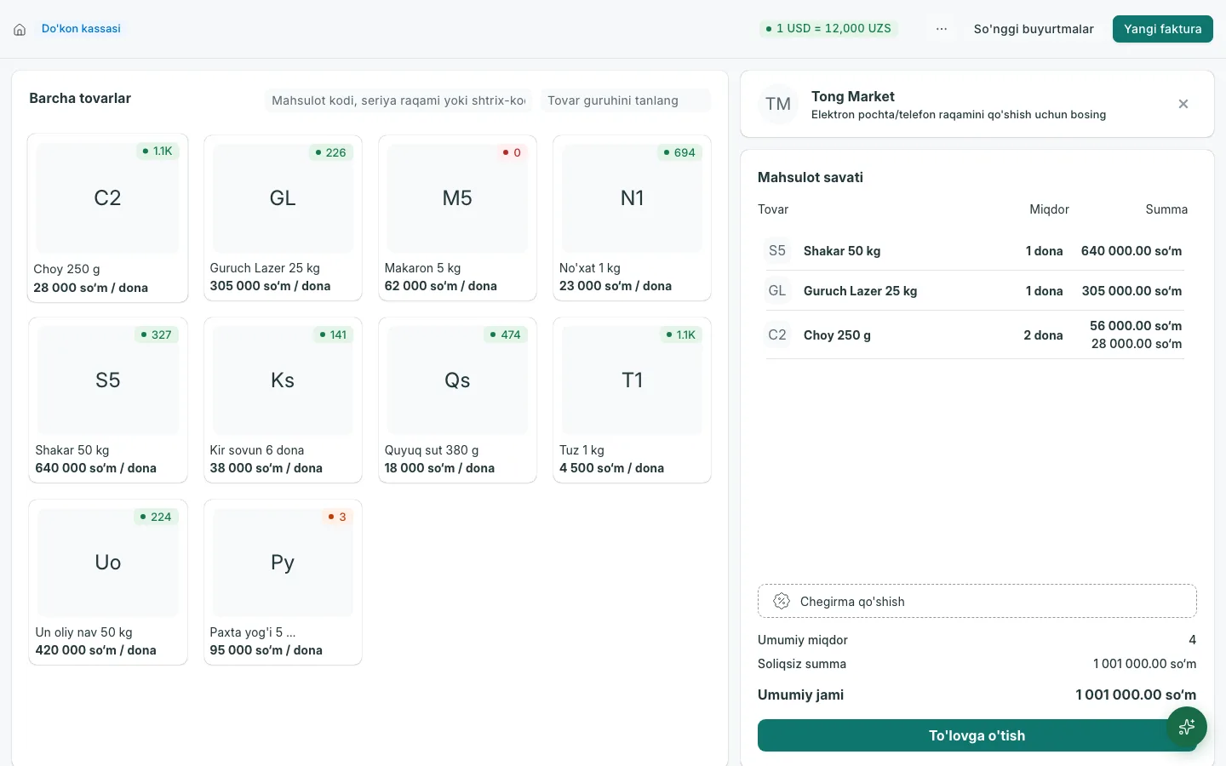The image size is (1226, 766).
Task: Select the Makaron 5 kg product card
Action: [x=457, y=218]
